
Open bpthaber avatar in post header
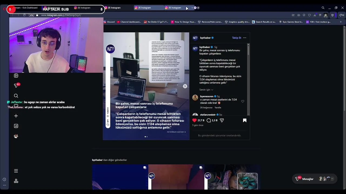point(195,38)
